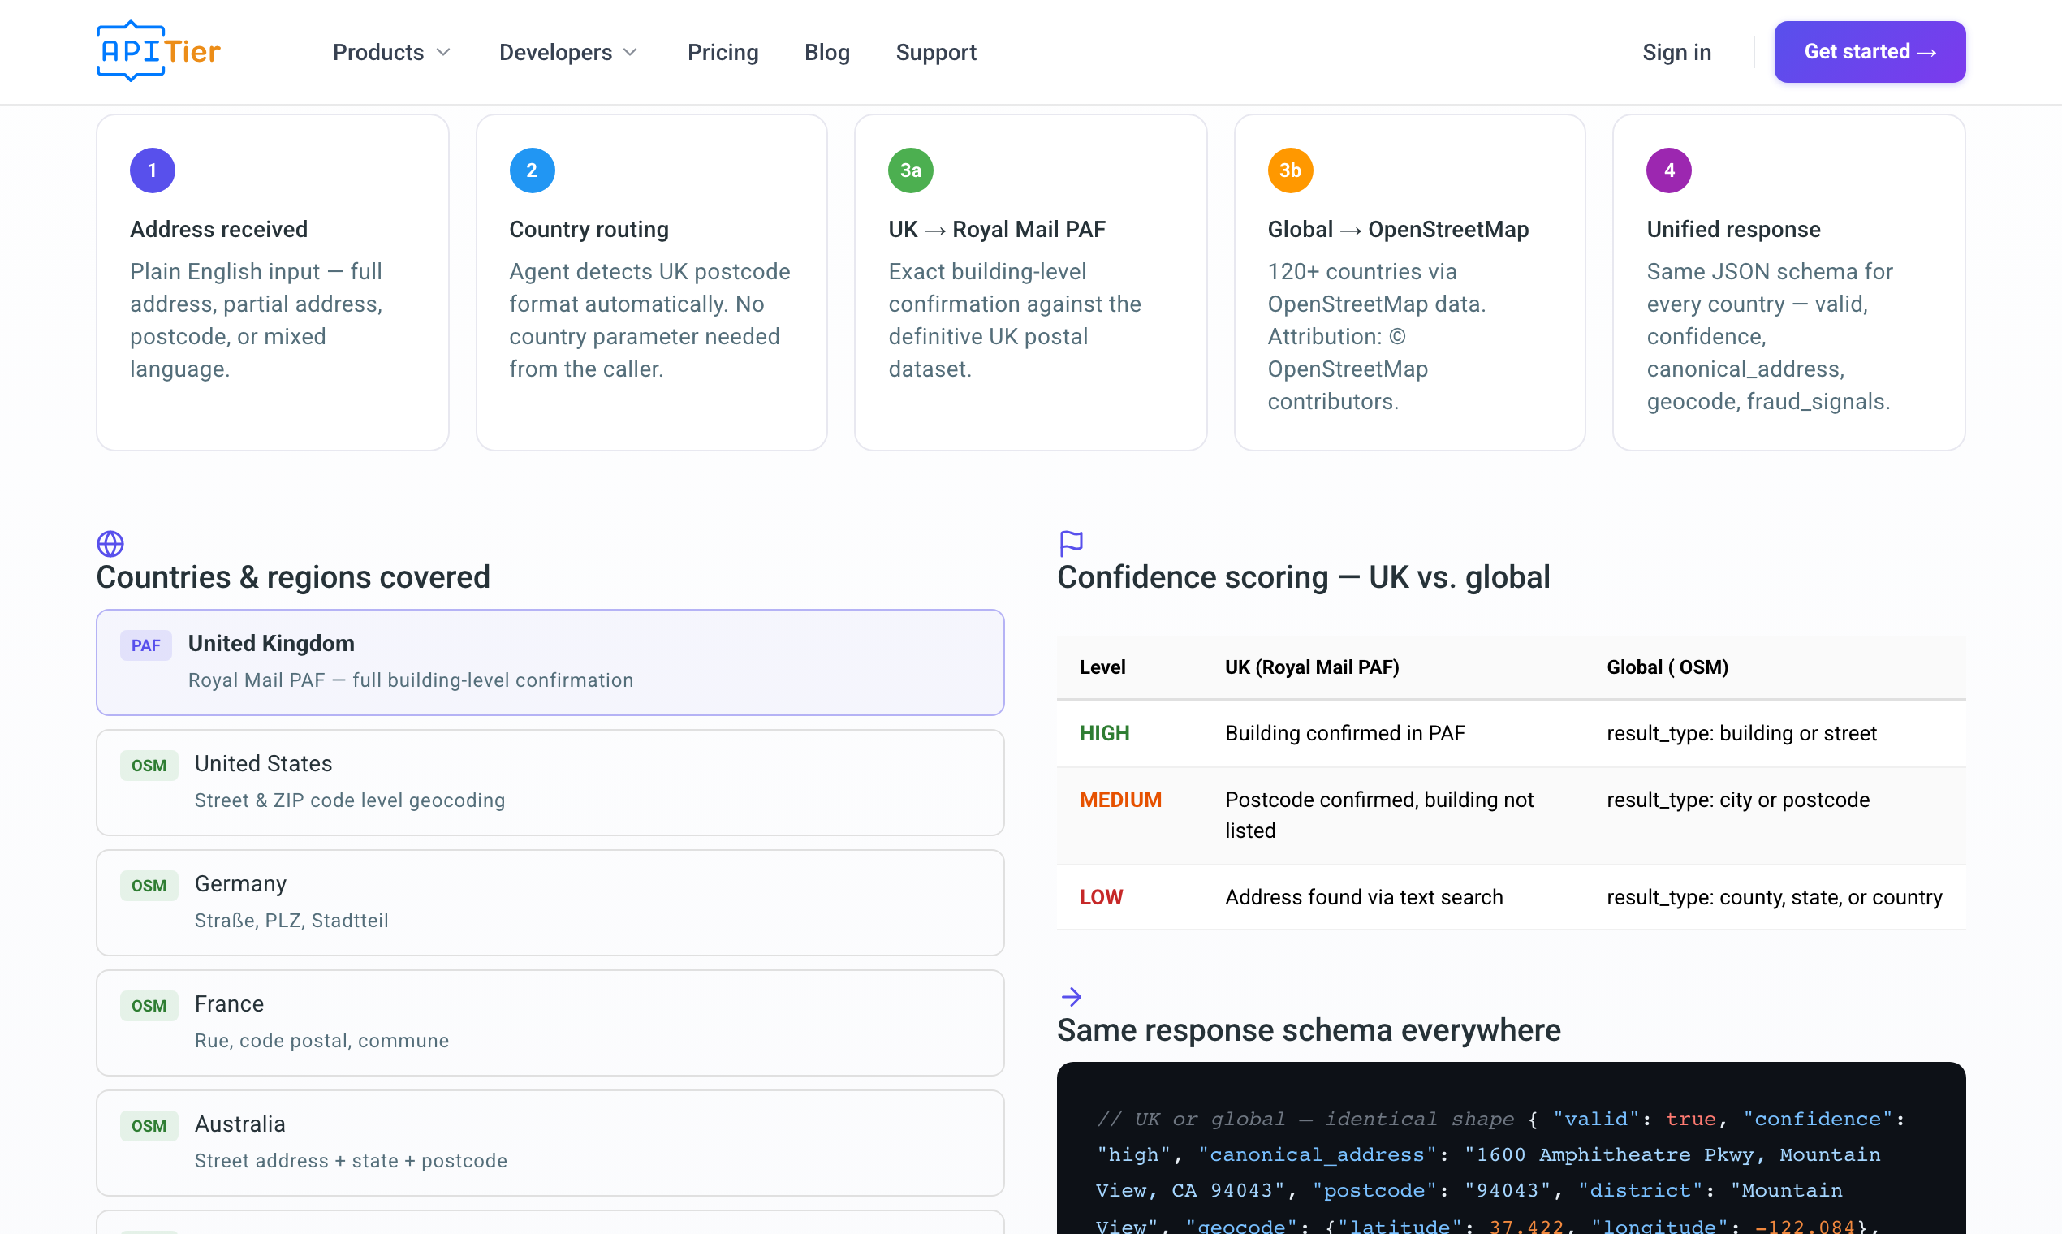Open the Blog link
The height and width of the screenshot is (1234, 2062).
pyautogui.click(x=826, y=53)
